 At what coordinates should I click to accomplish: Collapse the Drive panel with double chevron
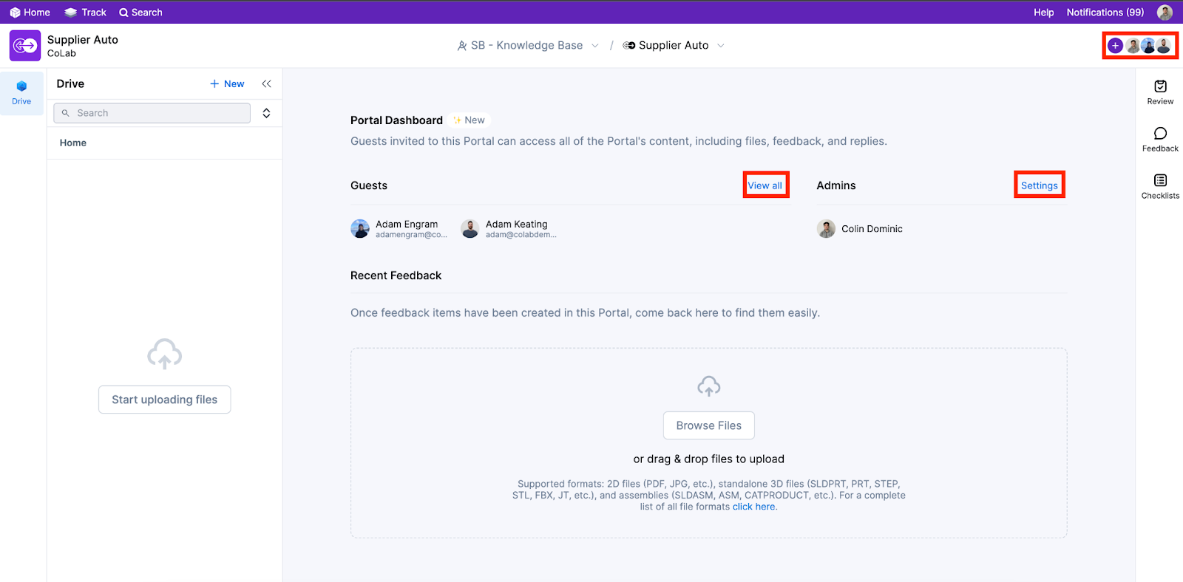(x=266, y=84)
